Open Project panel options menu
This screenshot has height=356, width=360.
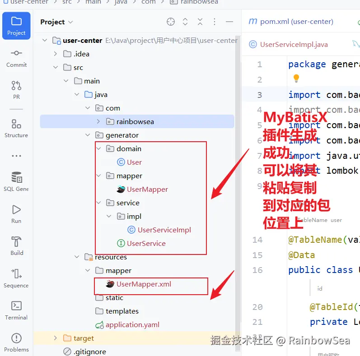click(x=215, y=22)
